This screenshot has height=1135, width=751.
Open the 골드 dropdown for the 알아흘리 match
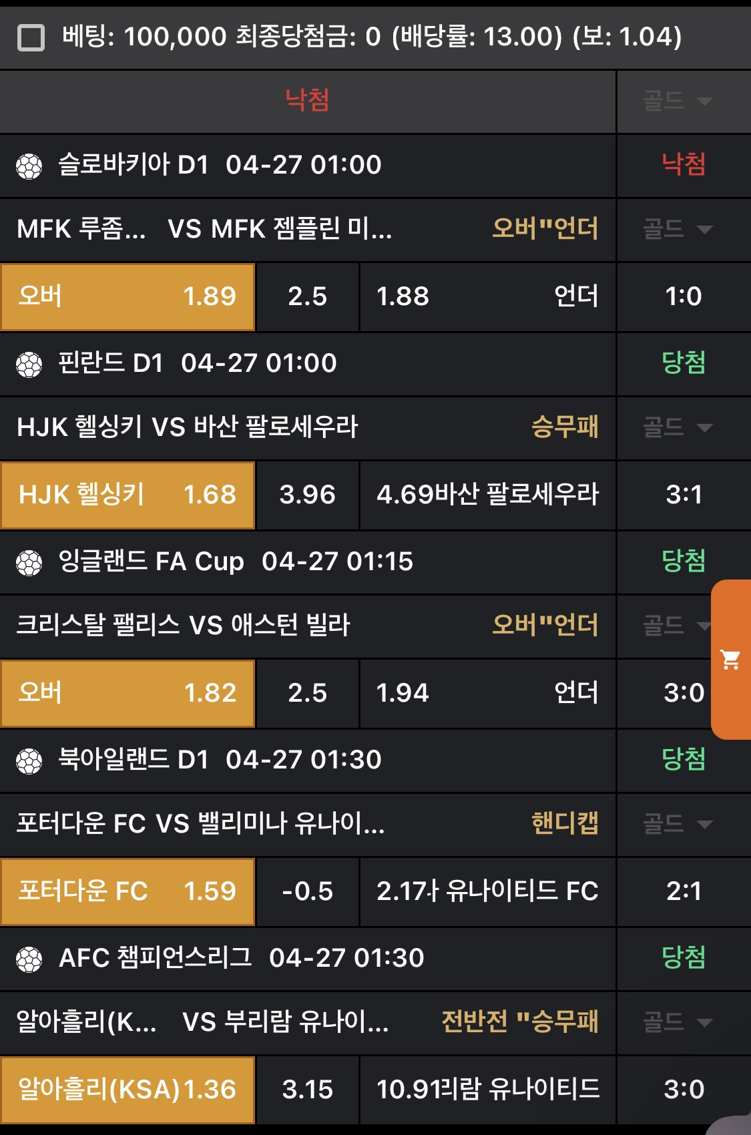coord(678,1022)
